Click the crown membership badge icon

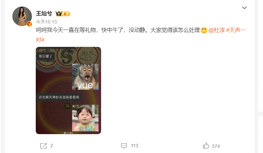pyautogui.click(x=63, y=14)
